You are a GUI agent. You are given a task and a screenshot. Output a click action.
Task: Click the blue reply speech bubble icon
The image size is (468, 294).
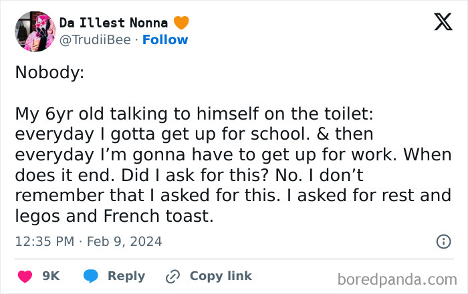click(91, 276)
